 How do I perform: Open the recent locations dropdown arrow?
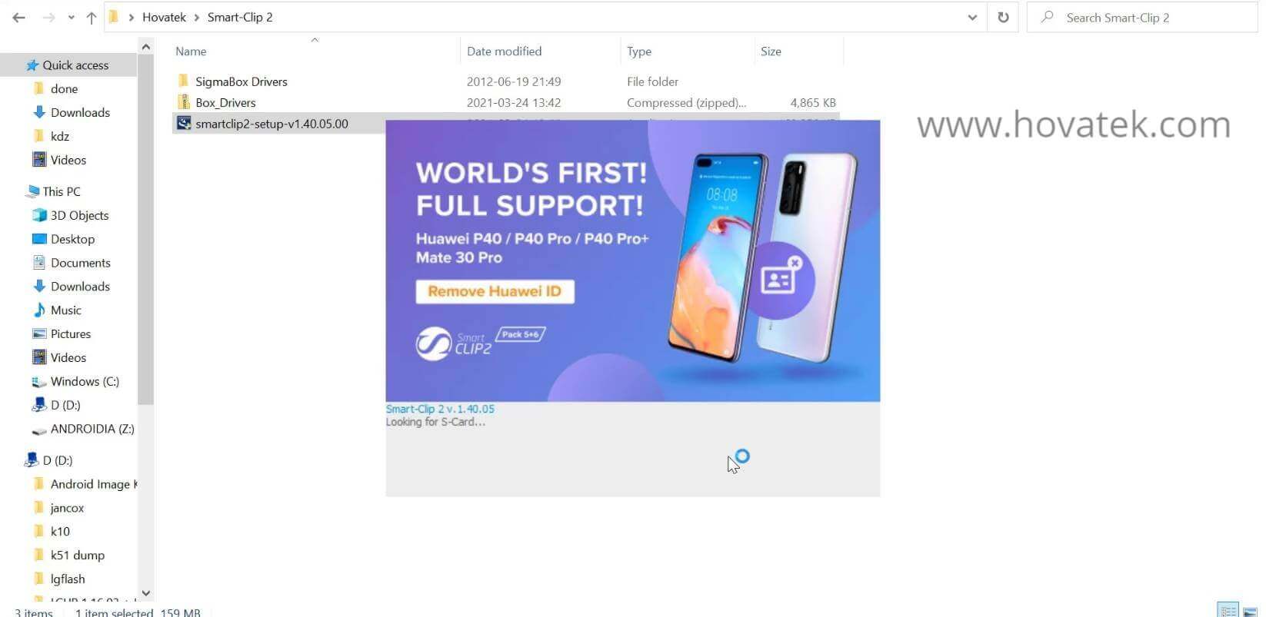(71, 17)
